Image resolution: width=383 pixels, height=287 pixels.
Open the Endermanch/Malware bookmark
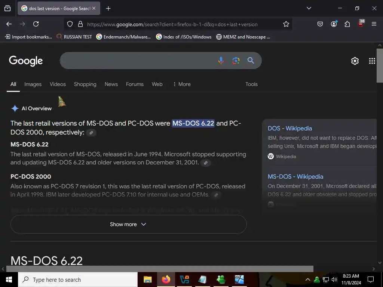[x=123, y=37]
